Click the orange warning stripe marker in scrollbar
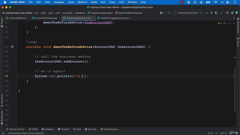 click(x=235, y=57)
